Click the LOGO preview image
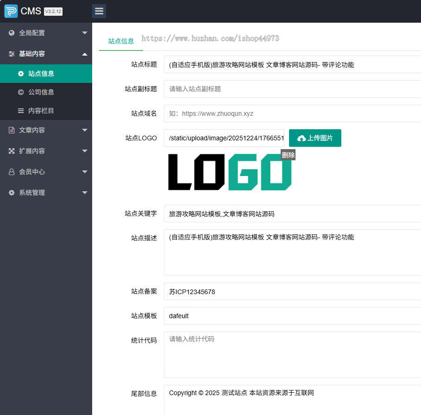Viewport: 421px width, 415px height. tap(229, 172)
